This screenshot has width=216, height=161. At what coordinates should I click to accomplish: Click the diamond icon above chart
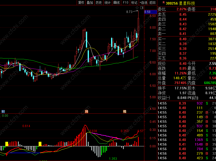137,8
